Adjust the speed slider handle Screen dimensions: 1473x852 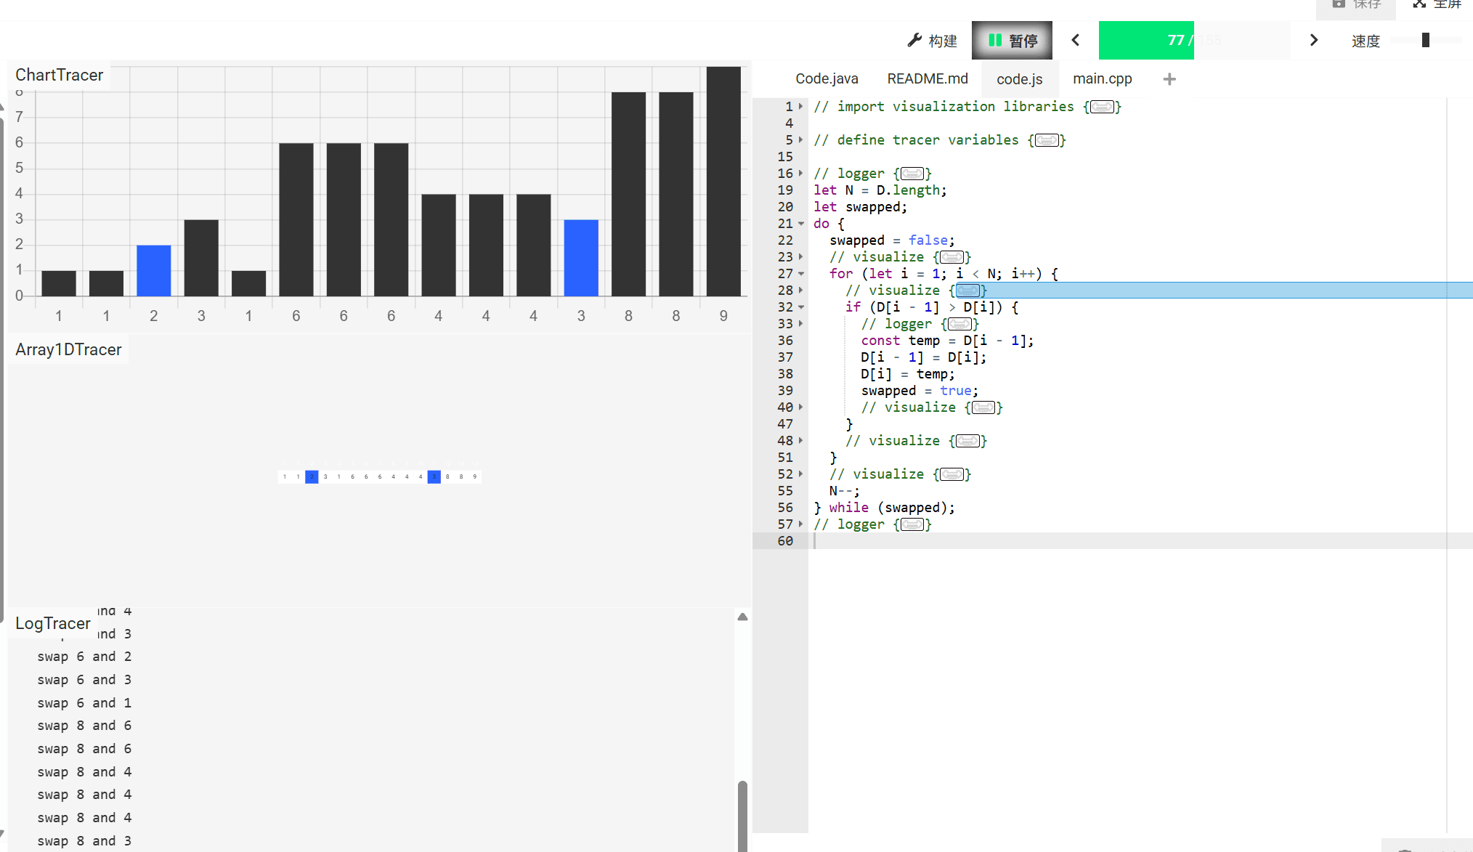click(x=1425, y=41)
